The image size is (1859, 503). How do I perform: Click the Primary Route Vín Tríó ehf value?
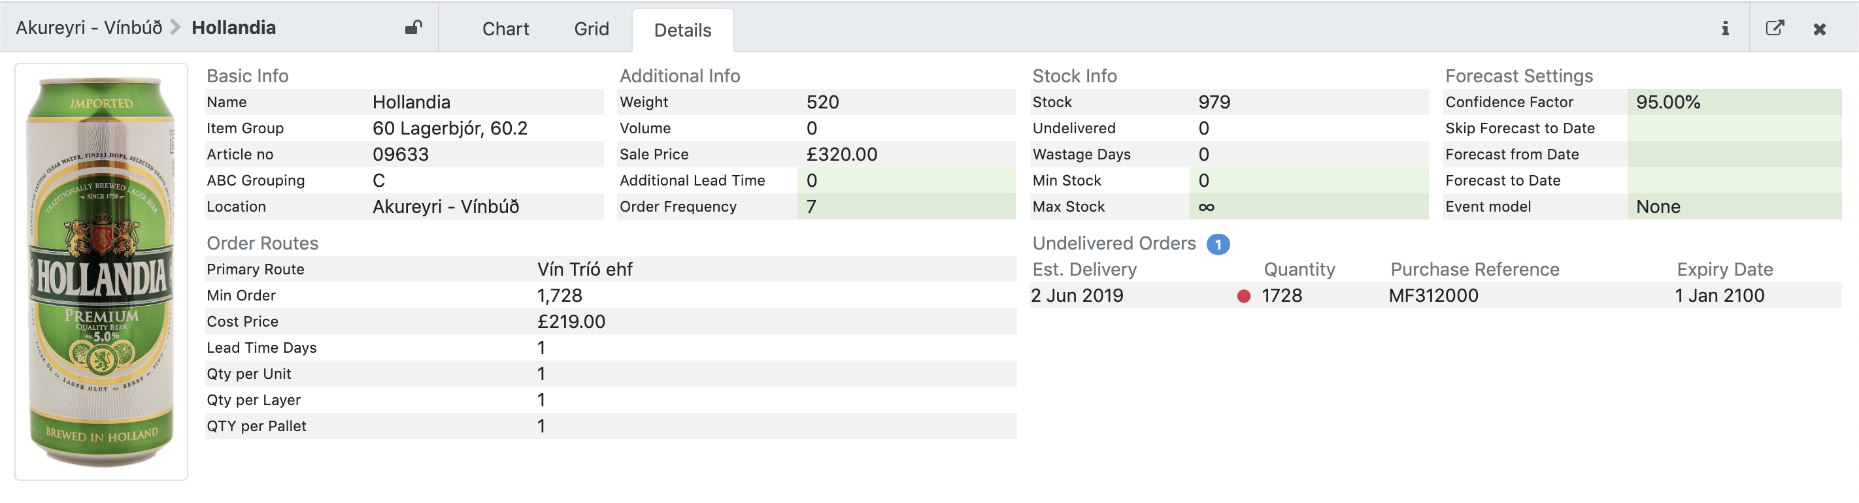[584, 269]
